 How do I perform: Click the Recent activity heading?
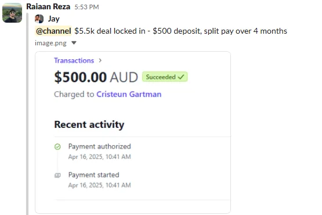[x=89, y=125]
